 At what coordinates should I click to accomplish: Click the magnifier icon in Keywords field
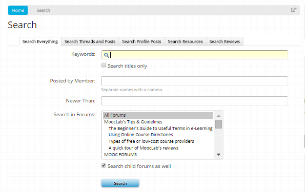106,55
